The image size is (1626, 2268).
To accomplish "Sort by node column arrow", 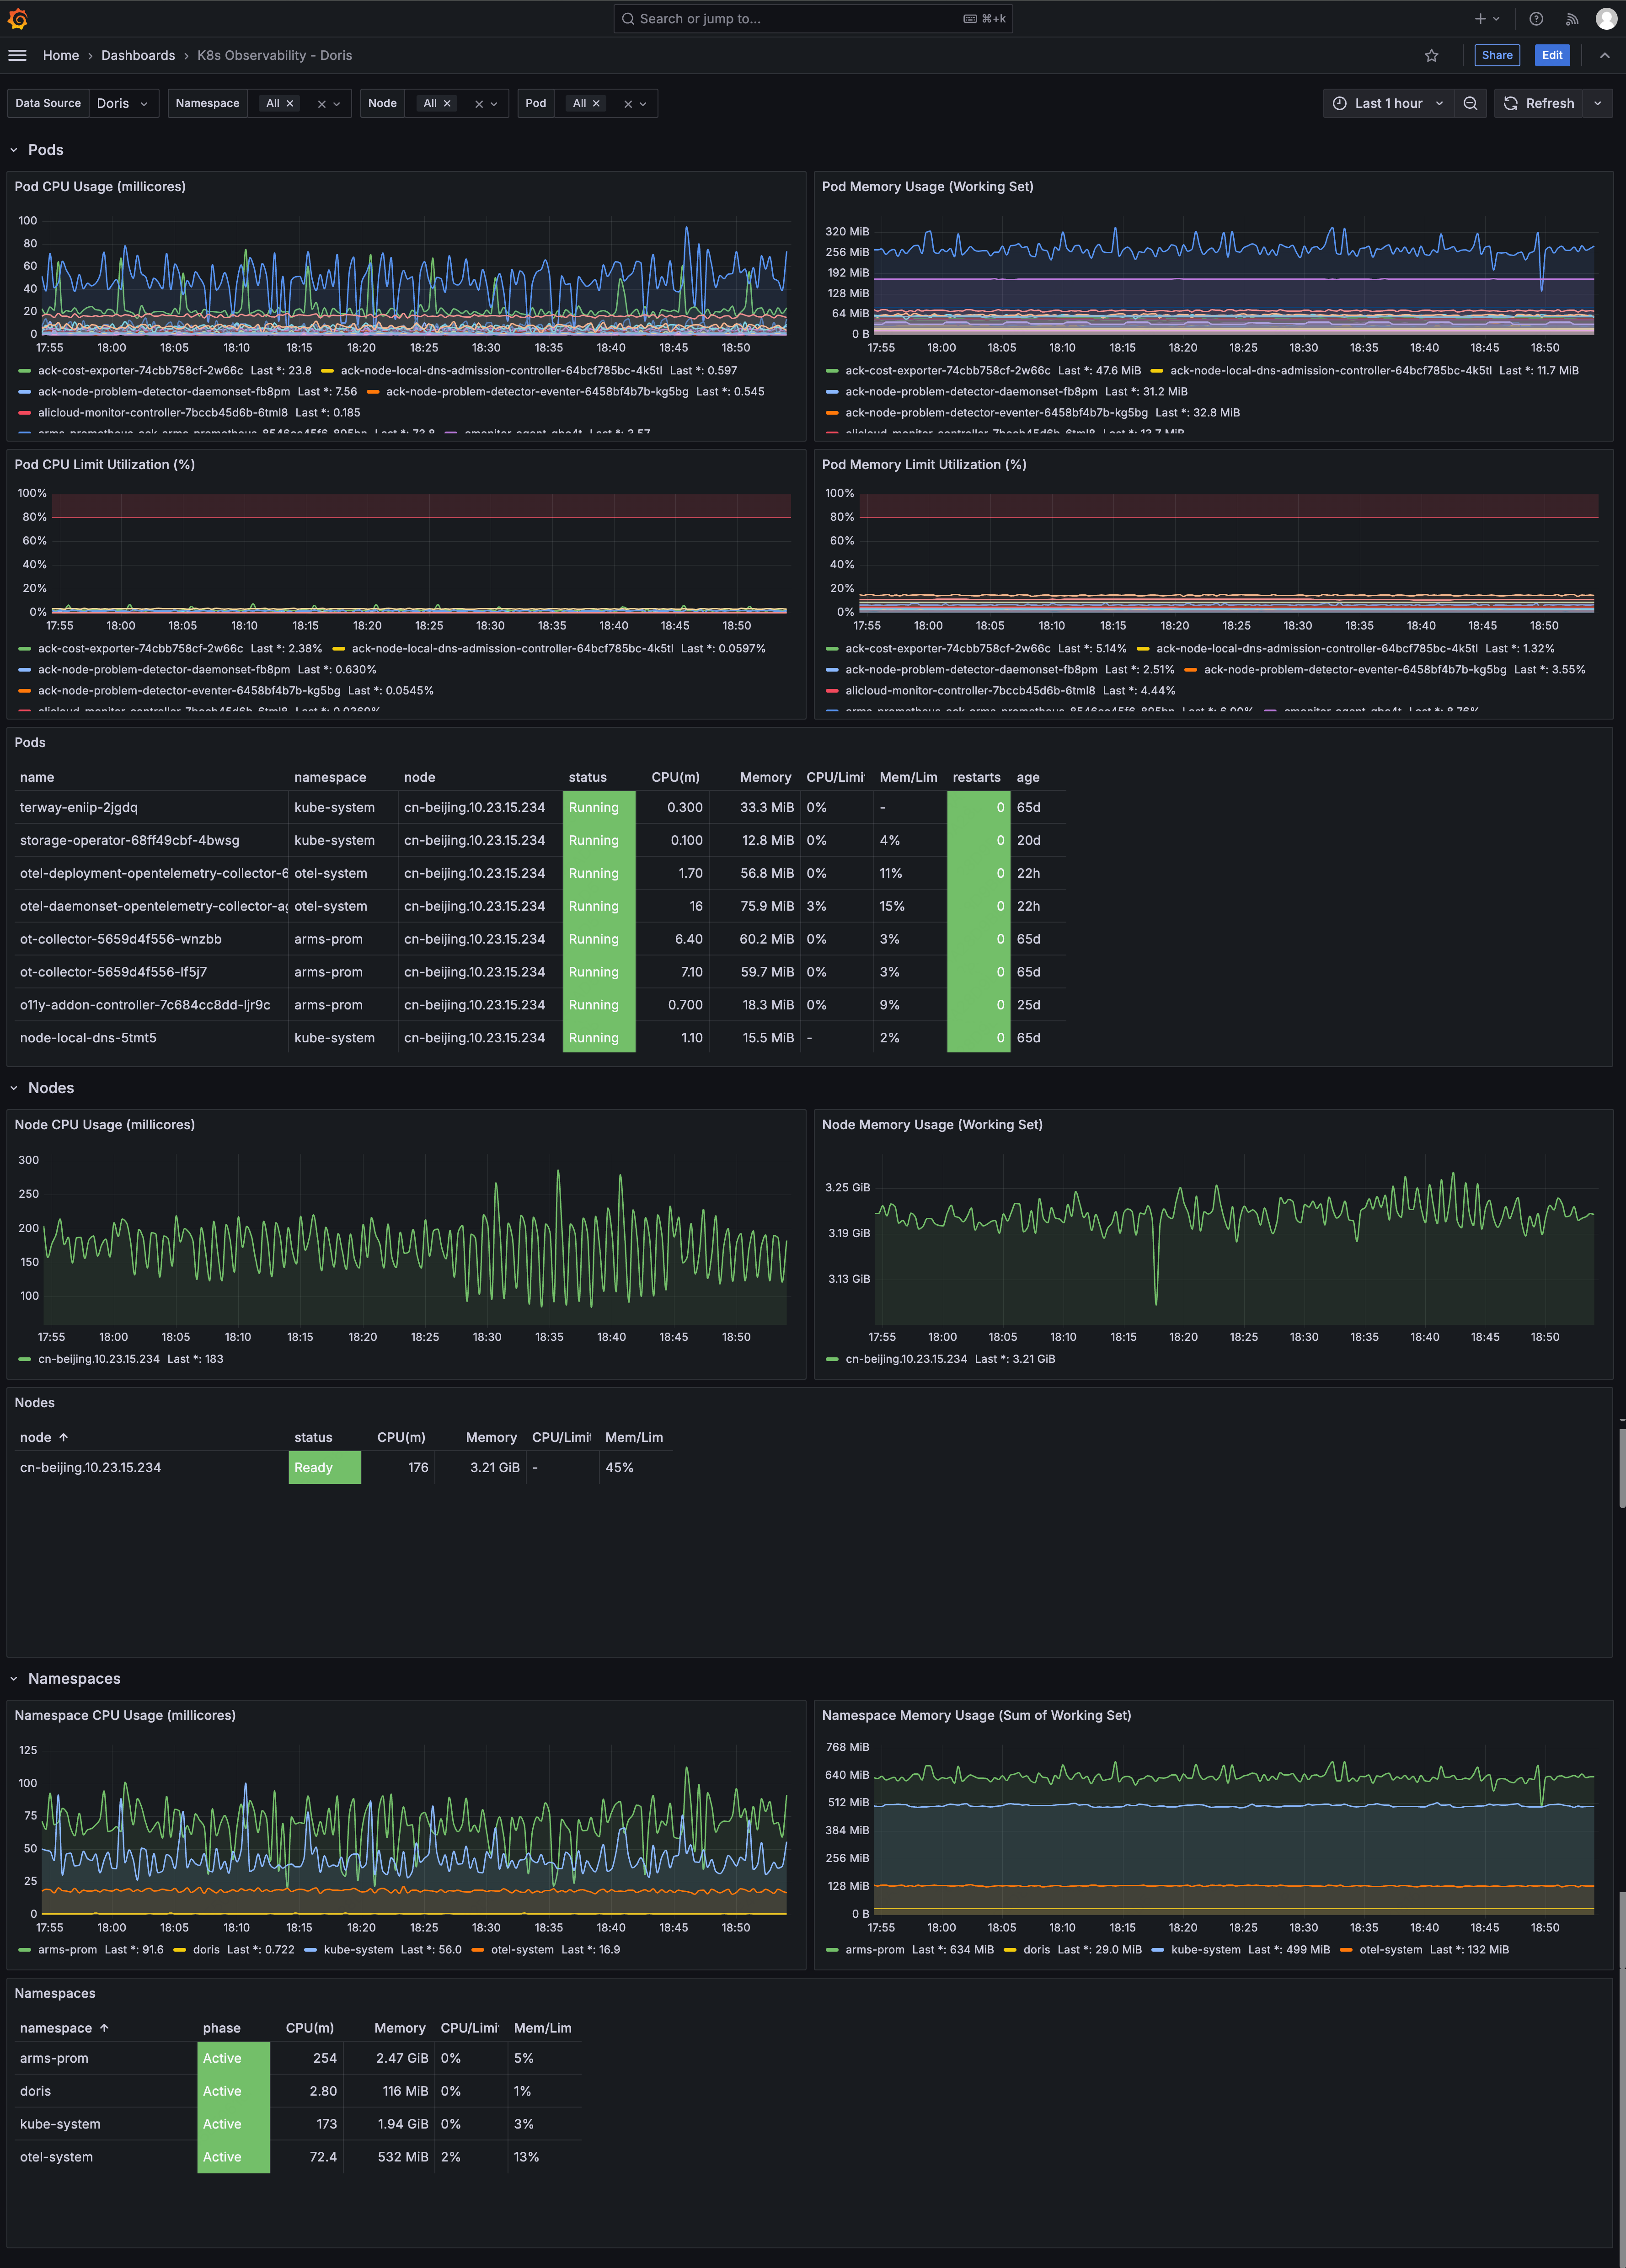I will coord(63,1437).
